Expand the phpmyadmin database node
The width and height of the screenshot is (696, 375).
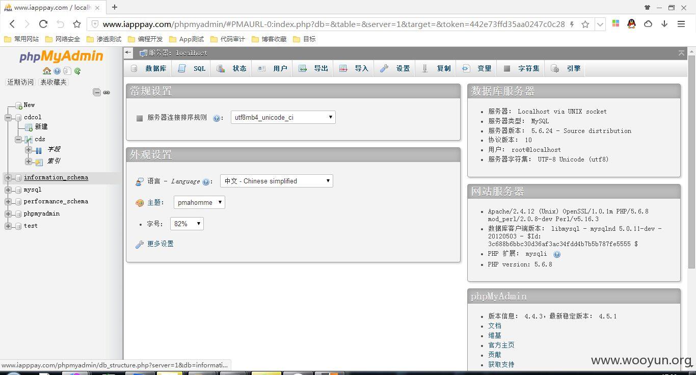coord(8,214)
